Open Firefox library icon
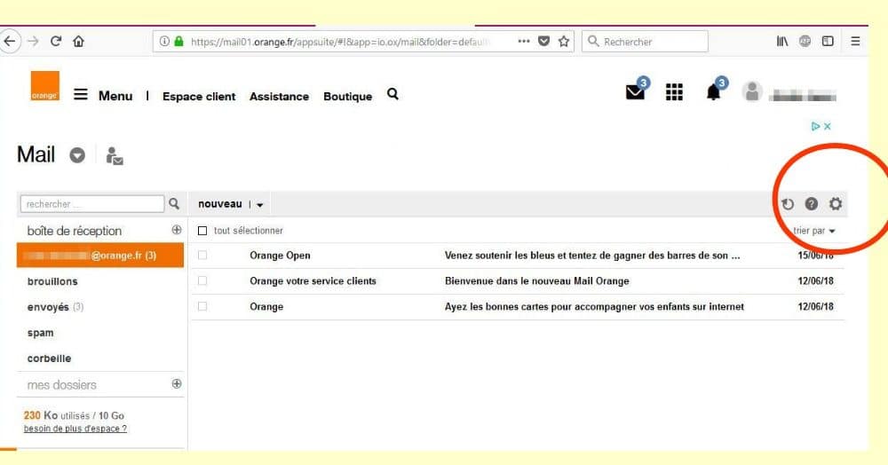 tap(782, 42)
